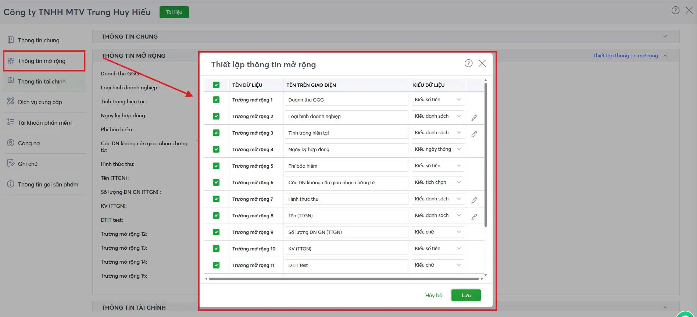Click the horizontal scrollbar in the dialog table
697x317 pixels.
pos(344,279)
